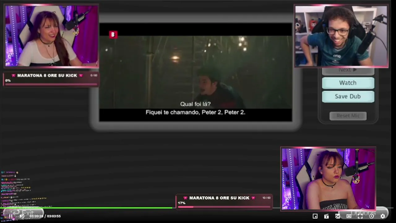Click the playback time 01:20:28 / 03:03:55
396x223 pixels.
coord(45,216)
